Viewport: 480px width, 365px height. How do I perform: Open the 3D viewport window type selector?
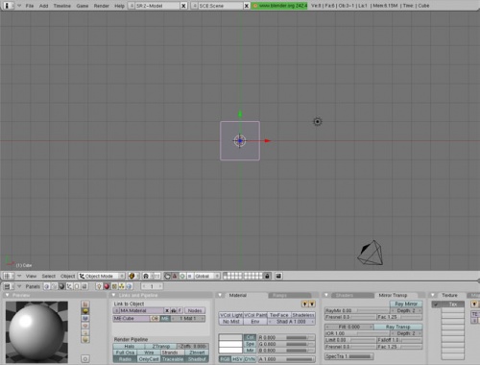point(9,276)
